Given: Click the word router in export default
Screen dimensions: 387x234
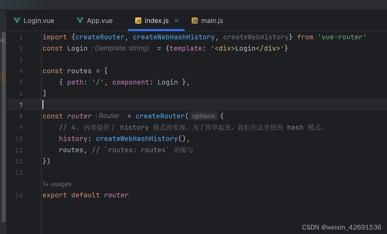Looking at the screenshot, I should pyautogui.click(x=116, y=195).
